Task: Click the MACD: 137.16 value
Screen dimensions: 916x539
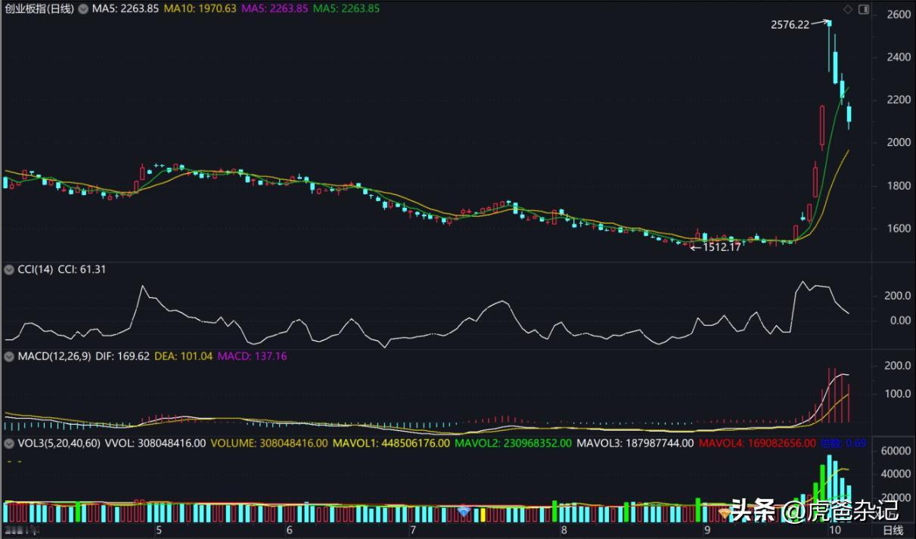Action: click(x=252, y=355)
